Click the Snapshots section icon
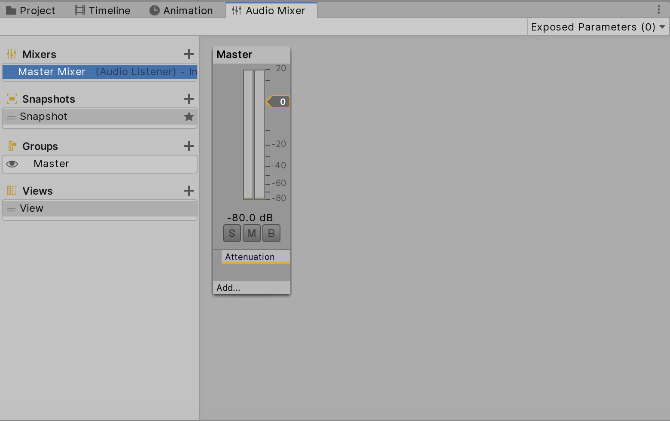The height and width of the screenshot is (421, 670). 12,99
